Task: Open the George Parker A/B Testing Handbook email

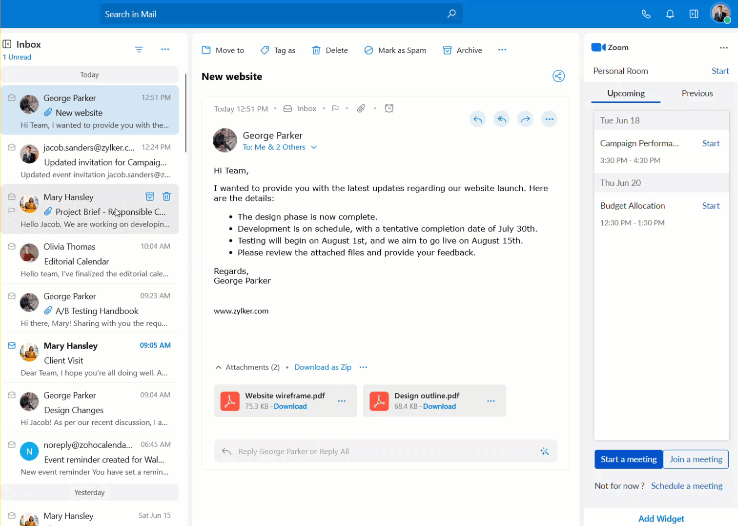Action: tap(90, 309)
